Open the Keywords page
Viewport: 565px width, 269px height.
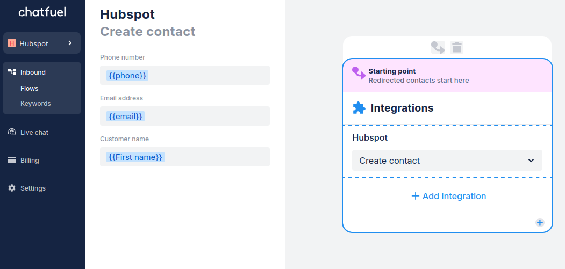coord(35,103)
